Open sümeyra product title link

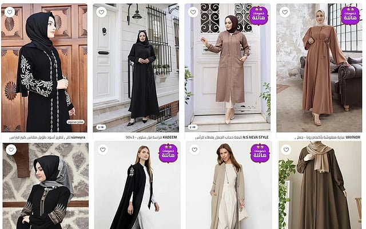pos(47,137)
